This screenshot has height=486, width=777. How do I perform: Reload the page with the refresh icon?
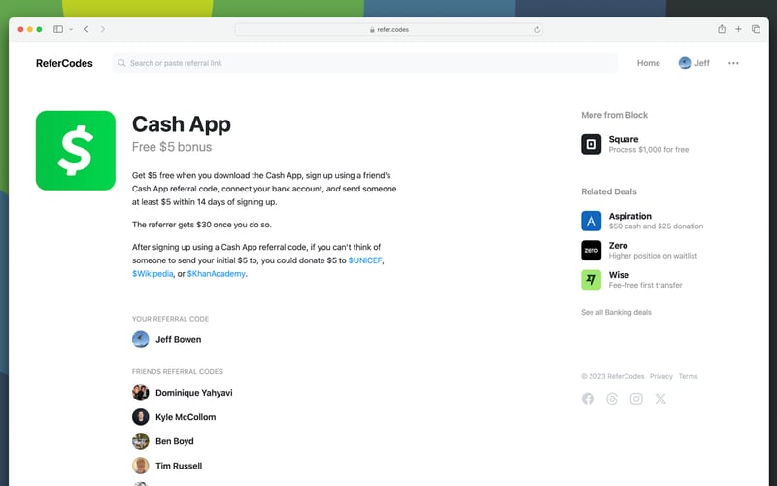click(537, 30)
